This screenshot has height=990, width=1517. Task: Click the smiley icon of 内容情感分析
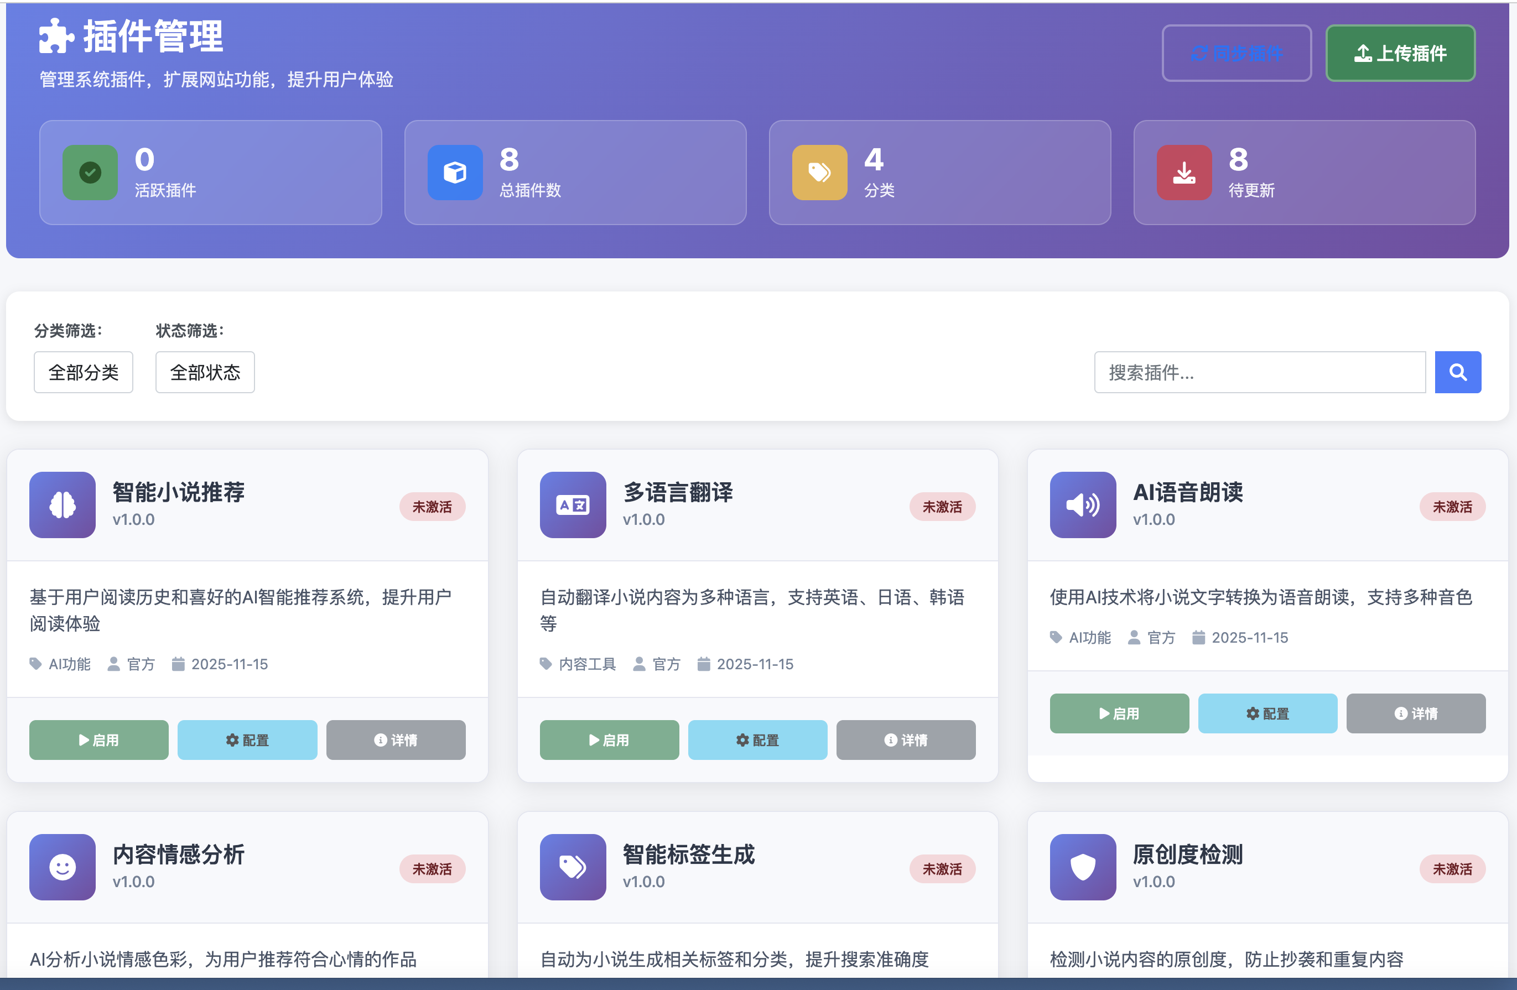[63, 867]
